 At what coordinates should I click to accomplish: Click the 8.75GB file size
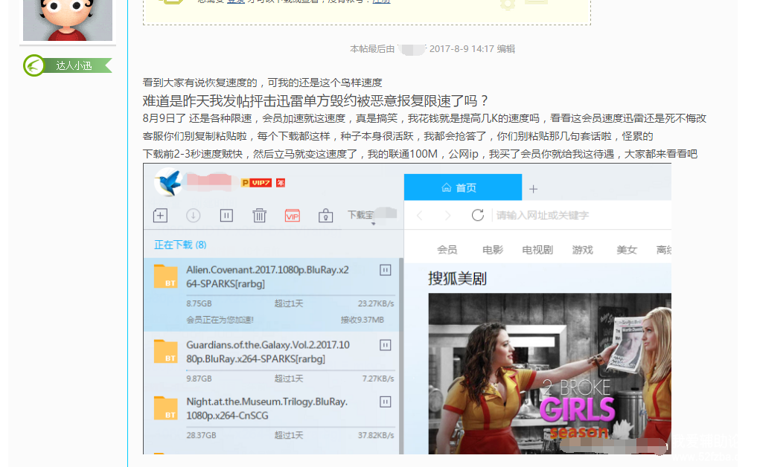tap(199, 303)
